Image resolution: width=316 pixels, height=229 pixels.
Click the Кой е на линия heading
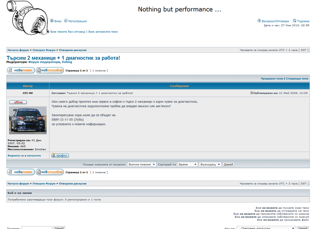[x=20, y=193]
